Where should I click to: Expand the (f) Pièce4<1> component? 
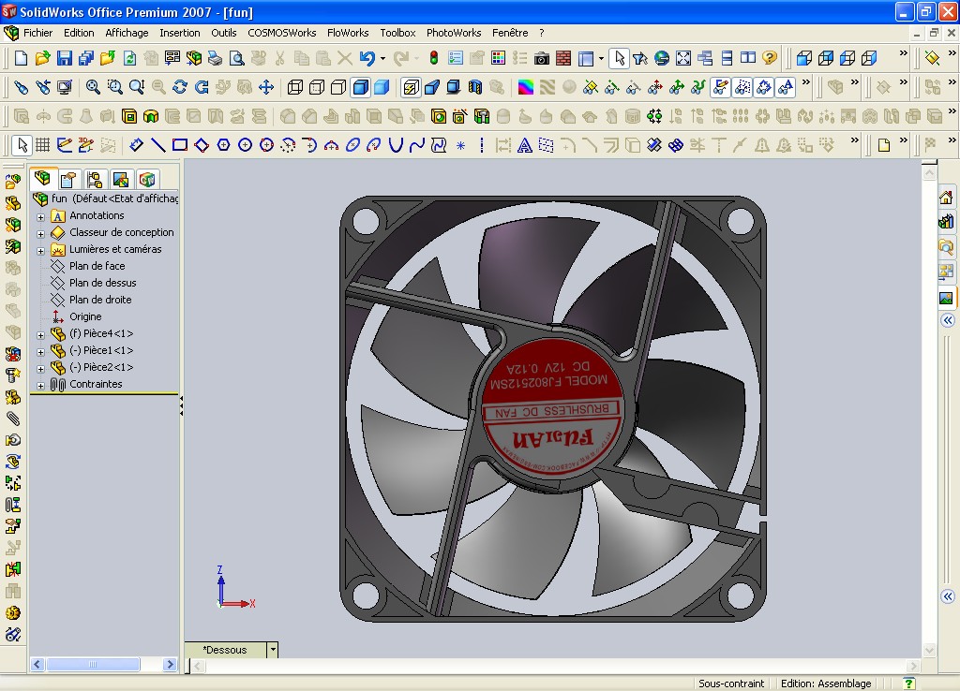pyautogui.click(x=40, y=335)
